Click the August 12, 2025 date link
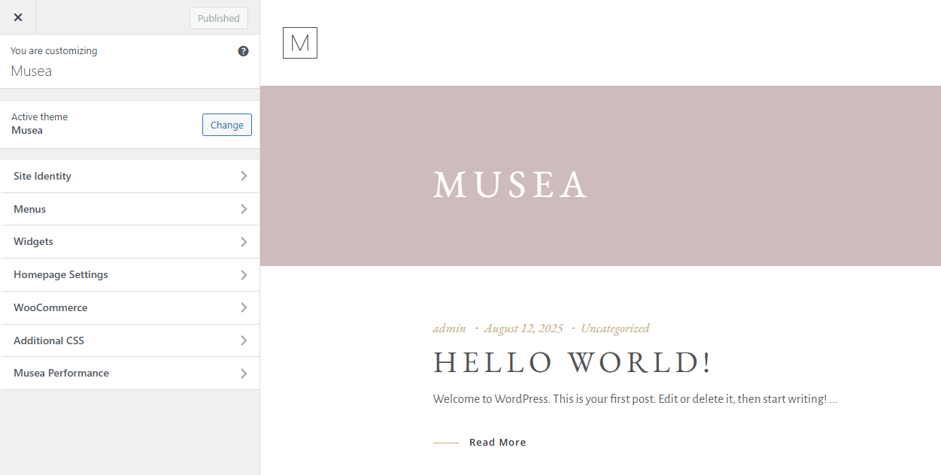The height and width of the screenshot is (475, 941). coord(524,328)
